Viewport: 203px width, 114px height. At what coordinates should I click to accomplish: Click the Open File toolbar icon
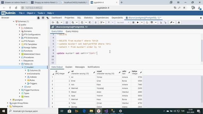tap(53, 22)
